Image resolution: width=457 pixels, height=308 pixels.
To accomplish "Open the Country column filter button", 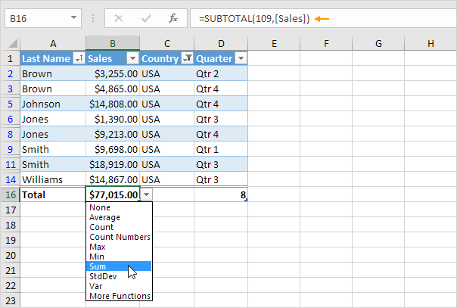I will pyautogui.click(x=187, y=58).
